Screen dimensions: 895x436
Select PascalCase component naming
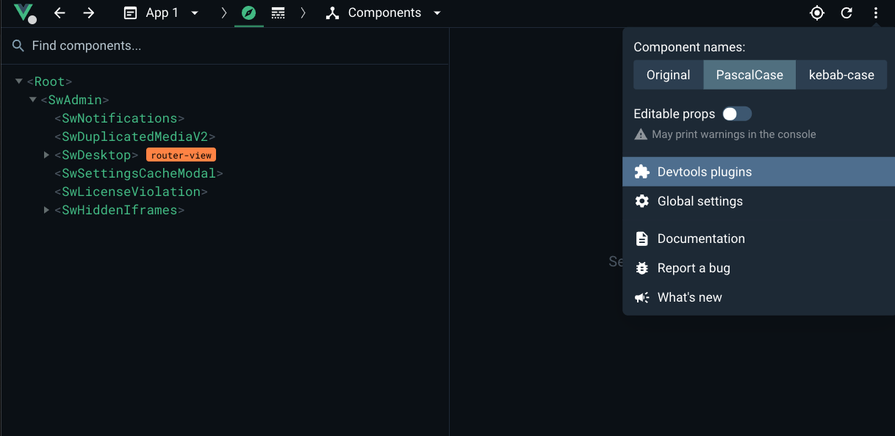tap(749, 74)
